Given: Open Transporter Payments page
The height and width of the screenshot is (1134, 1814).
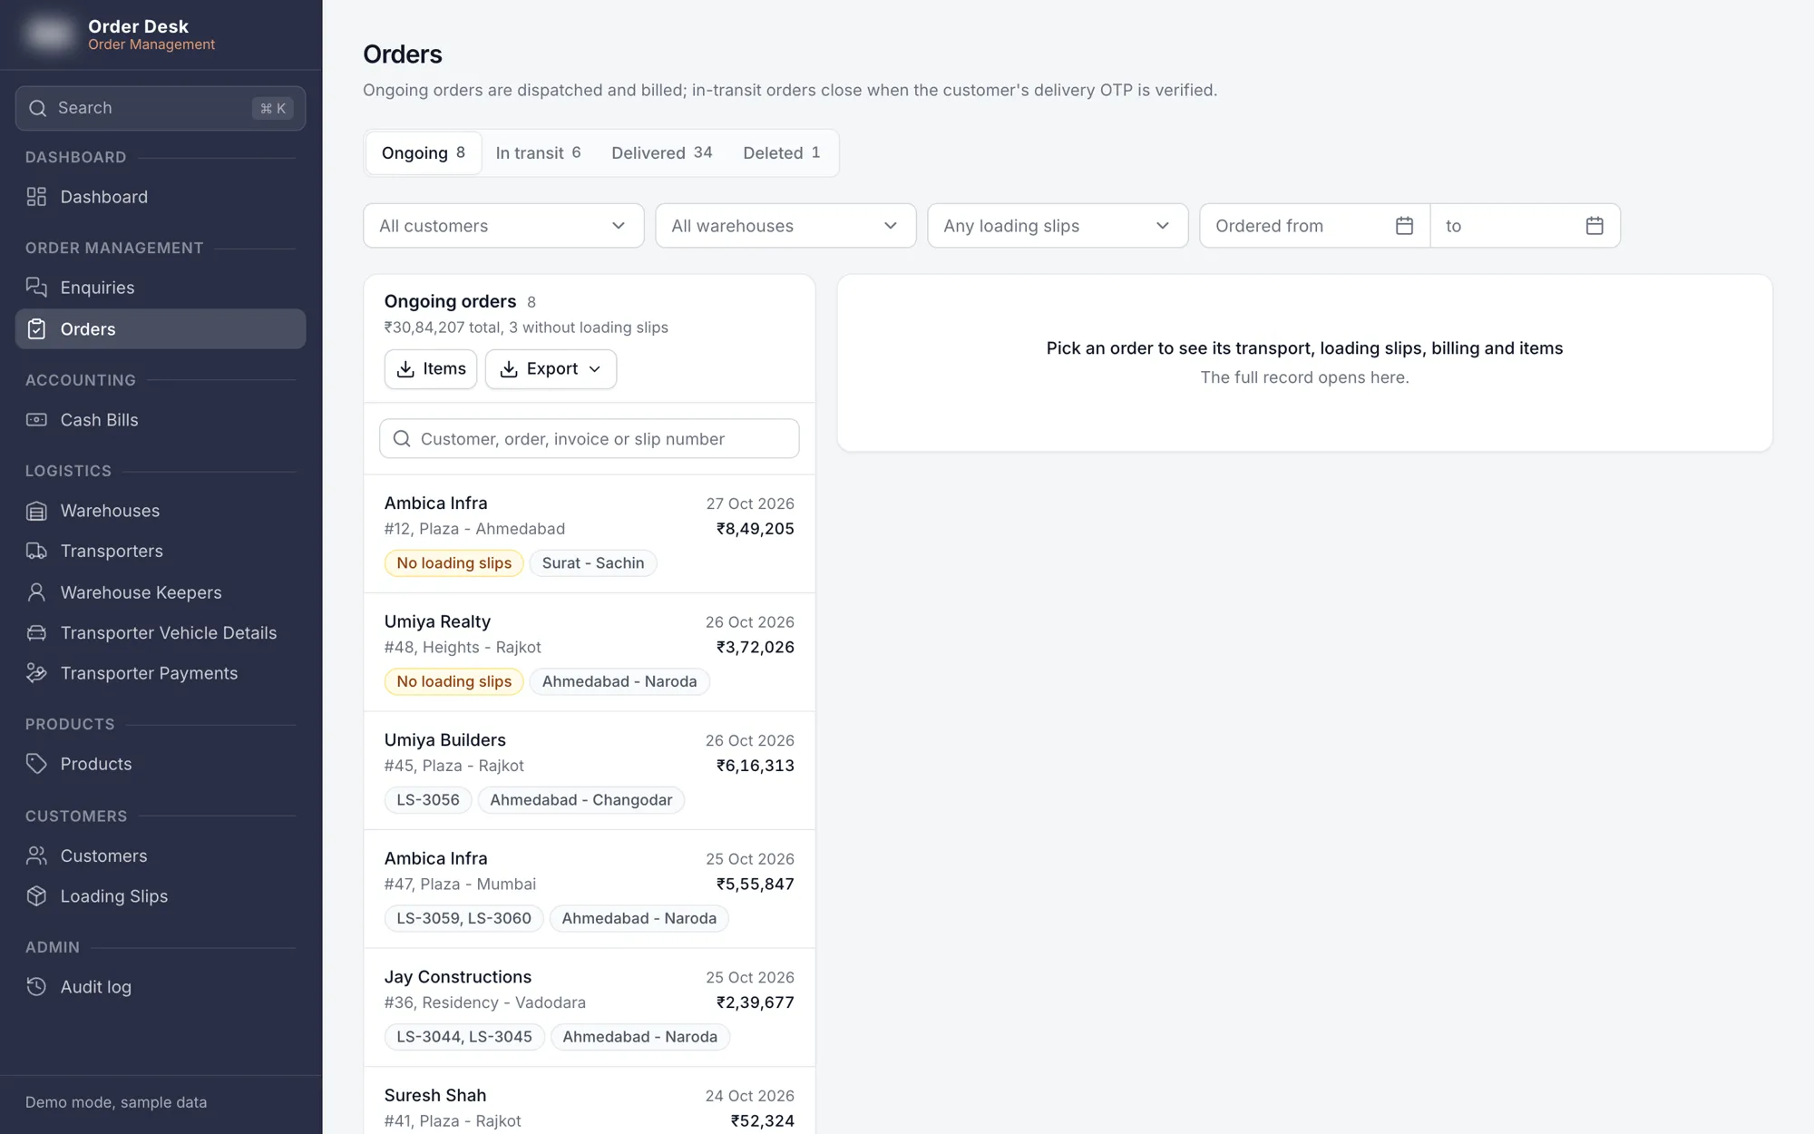Looking at the screenshot, I should point(161,673).
